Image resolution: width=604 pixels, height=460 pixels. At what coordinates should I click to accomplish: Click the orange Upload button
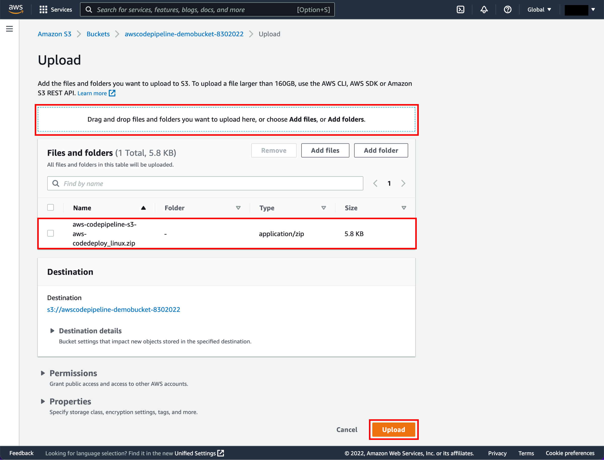[394, 430]
